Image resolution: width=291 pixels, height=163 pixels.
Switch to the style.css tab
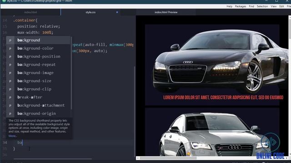[90, 12]
